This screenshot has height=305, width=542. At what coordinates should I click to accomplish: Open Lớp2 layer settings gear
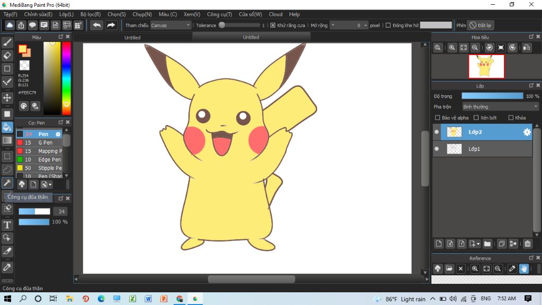tap(527, 132)
